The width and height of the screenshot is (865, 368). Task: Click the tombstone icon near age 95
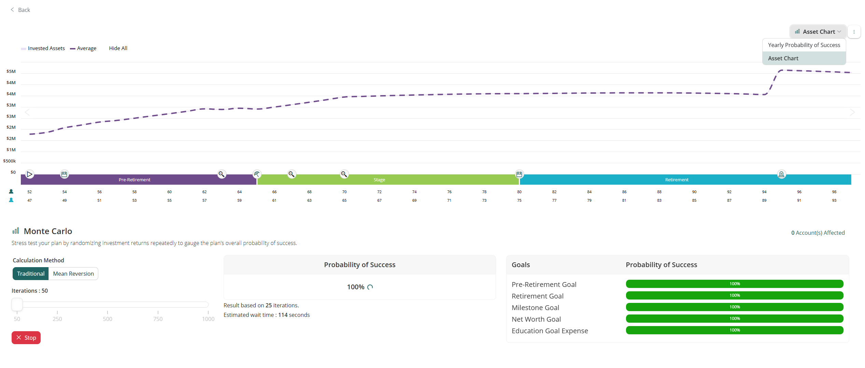[781, 174]
